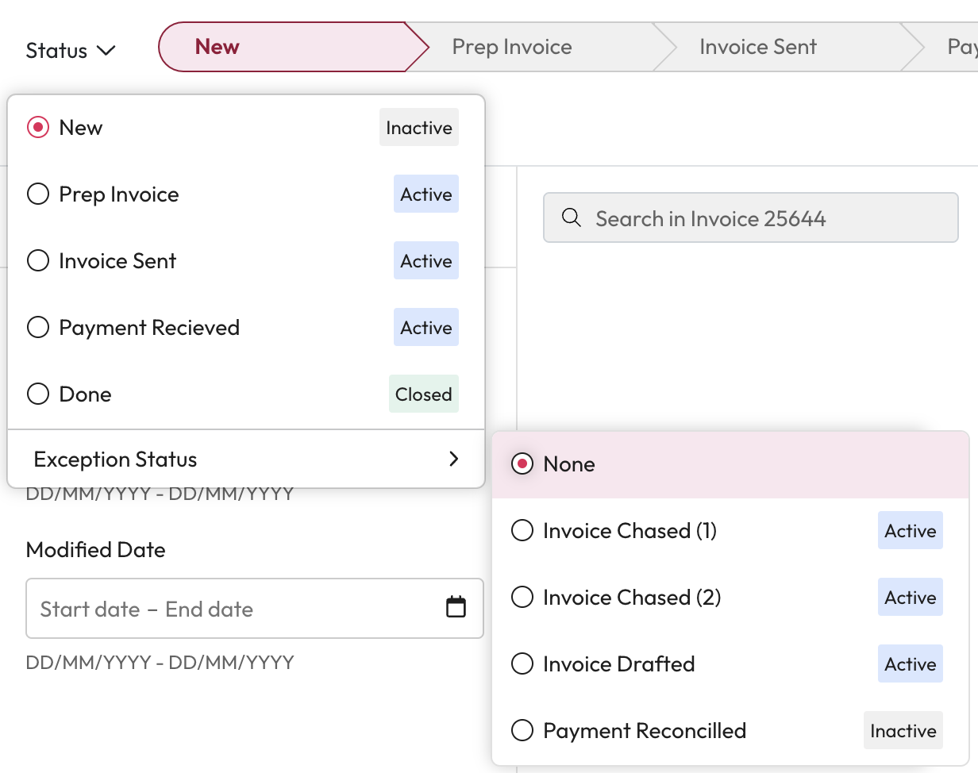
Task: Choose Invoice Chased (1) exception status
Action: click(x=522, y=531)
